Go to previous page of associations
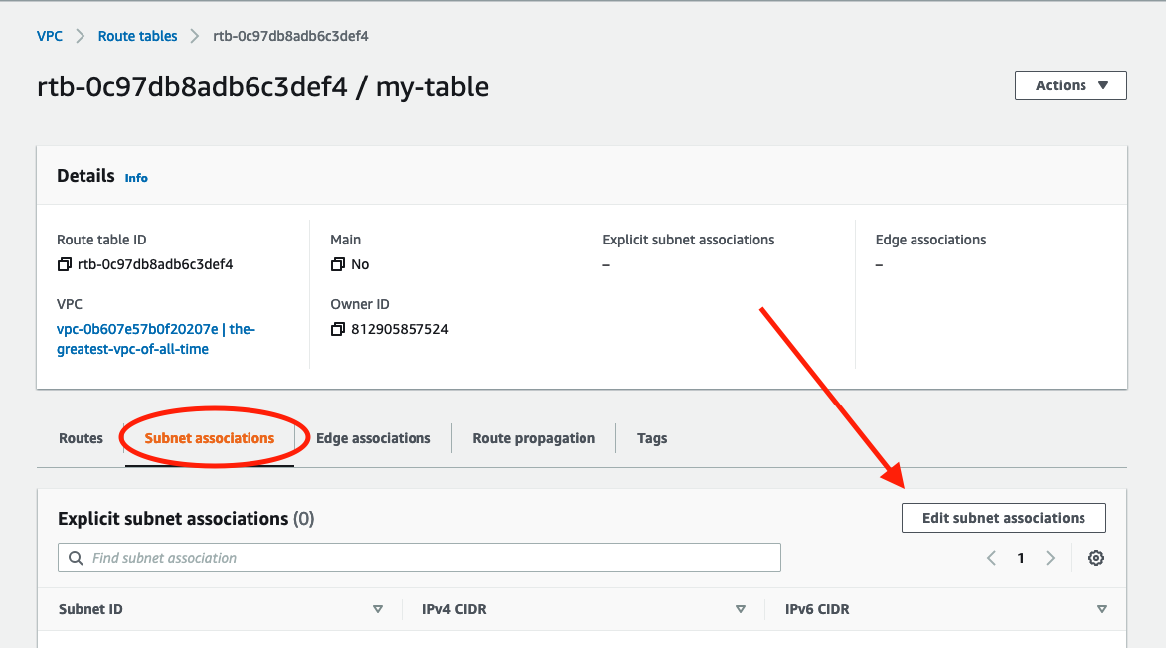The width and height of the screenshot is (1166, 648). pos(991,558)
